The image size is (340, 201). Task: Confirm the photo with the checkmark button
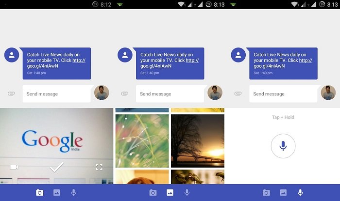tap(57, 167)
